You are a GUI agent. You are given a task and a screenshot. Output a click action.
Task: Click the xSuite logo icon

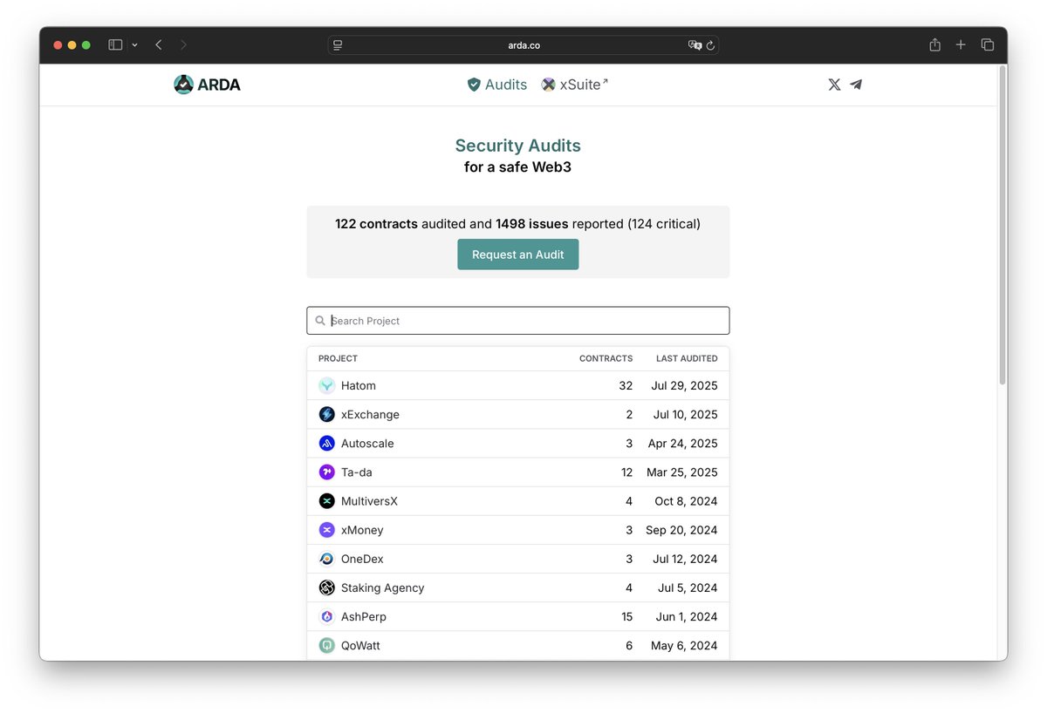548,85
